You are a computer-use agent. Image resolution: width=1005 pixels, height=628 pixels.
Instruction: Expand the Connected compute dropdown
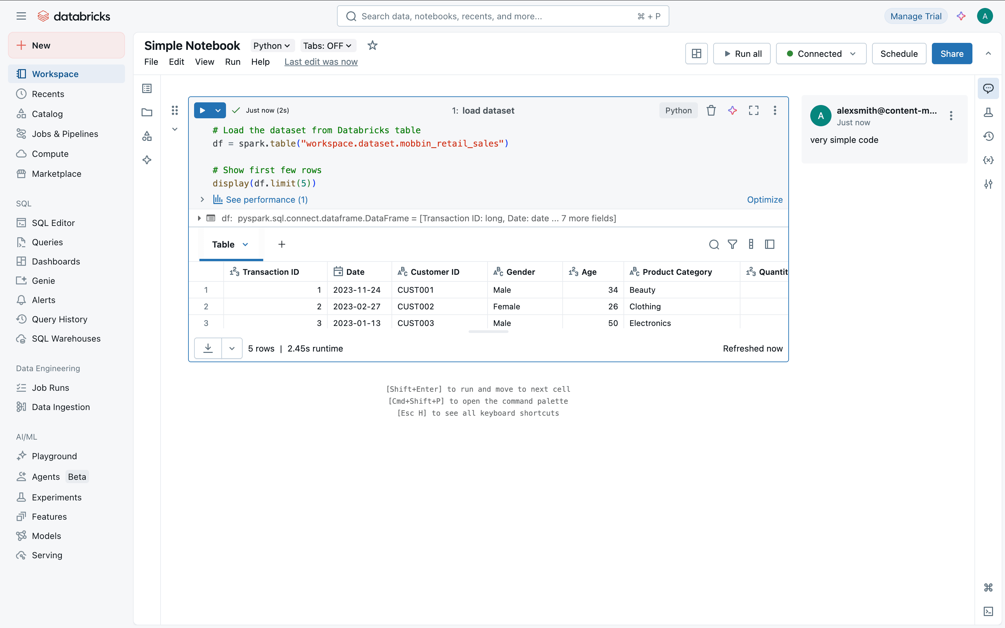[821, 53]
